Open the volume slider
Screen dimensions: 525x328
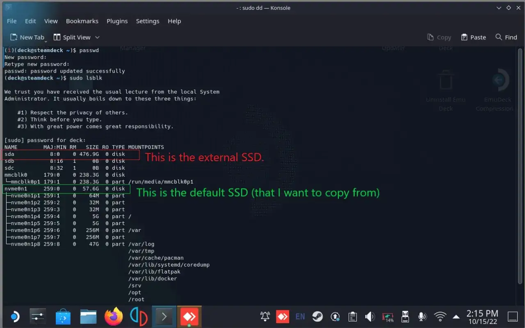tap(370, 316)
